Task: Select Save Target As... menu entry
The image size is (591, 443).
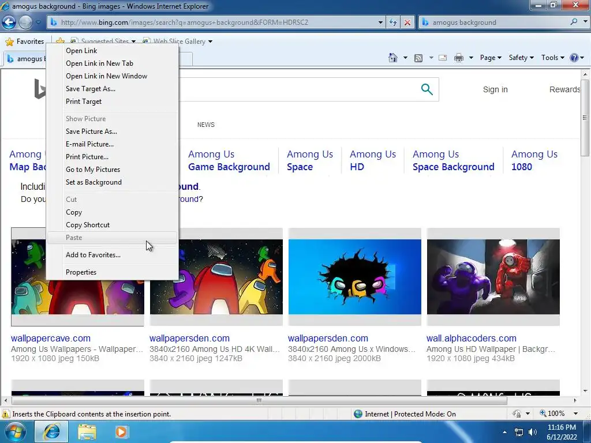Action: [113, 89]
